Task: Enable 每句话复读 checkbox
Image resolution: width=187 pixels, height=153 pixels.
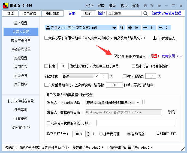Action: 125,76
